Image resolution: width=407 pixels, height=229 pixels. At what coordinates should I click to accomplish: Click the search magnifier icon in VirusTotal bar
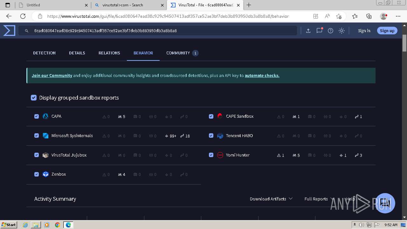pos(26,31)
